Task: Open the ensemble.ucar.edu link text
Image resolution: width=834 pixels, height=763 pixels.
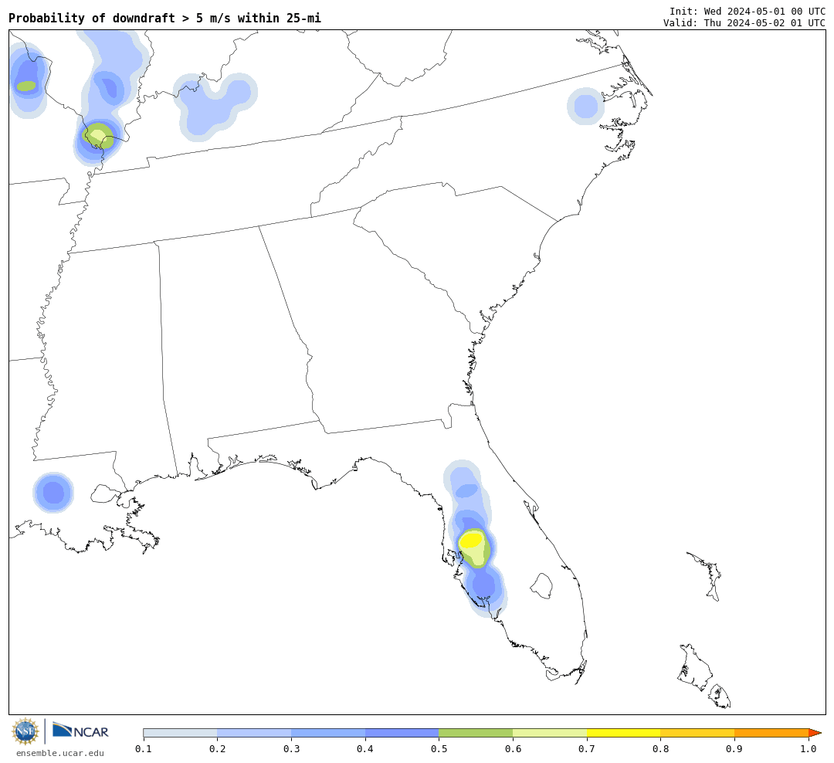Action: (60, 753)
